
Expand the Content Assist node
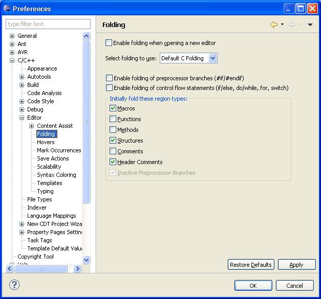(31, 126)
